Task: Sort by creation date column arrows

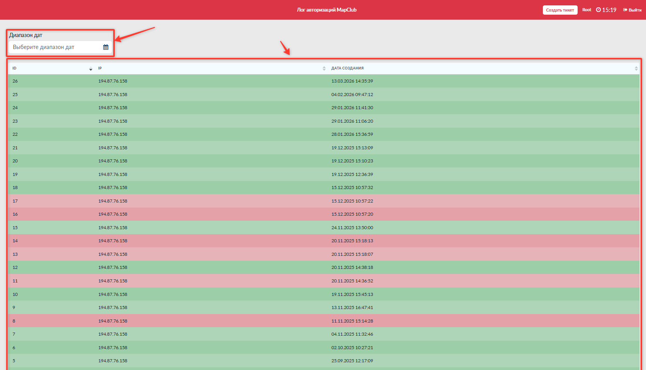Action: (x=636, y=68)
